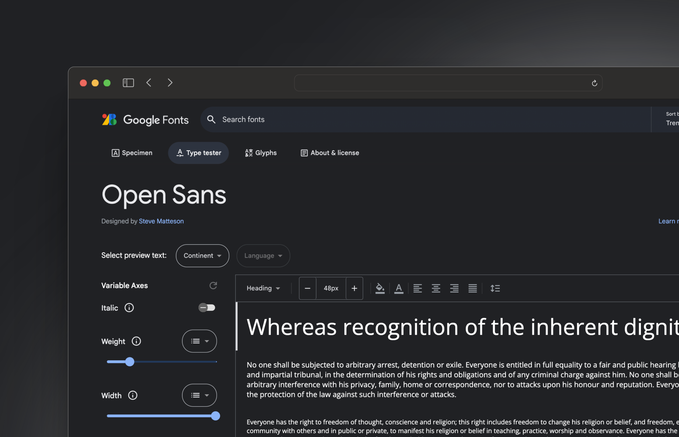The width and height of the screenshot is (679, 437).
Task: Switch to the Type tester tab
Action: [198, 153]
